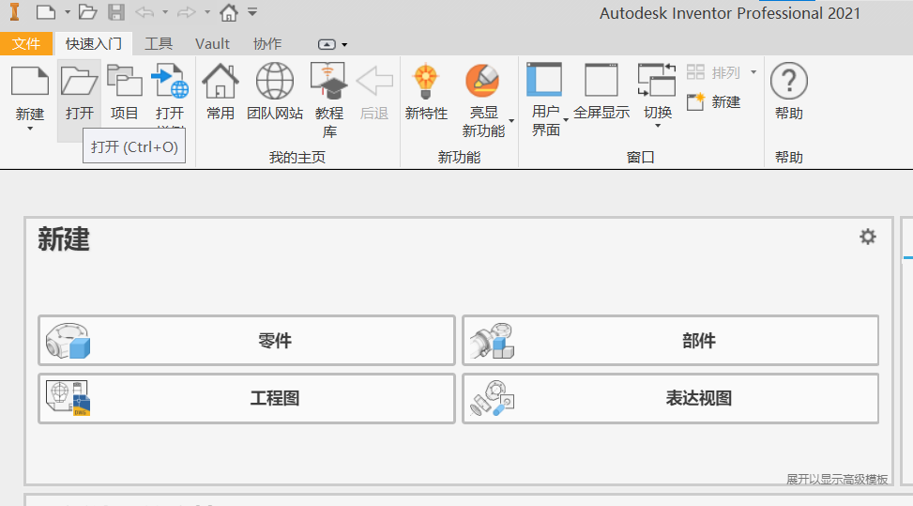Viewport: 913px width, 506px height.
Task: Click the 窗口 panel label
Action: click(x=641, y=157)
